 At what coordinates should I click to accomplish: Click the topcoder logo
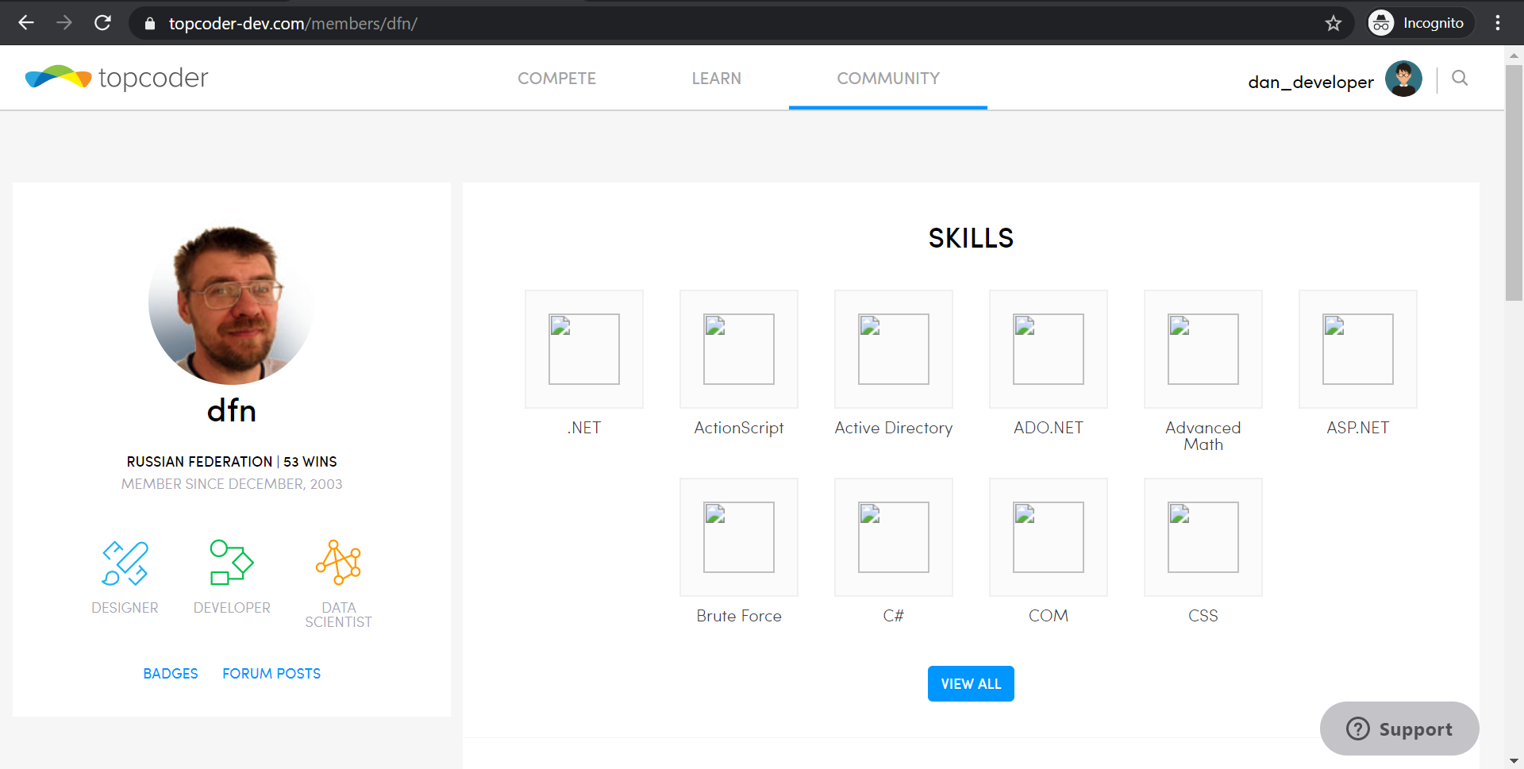pos(117,78)
